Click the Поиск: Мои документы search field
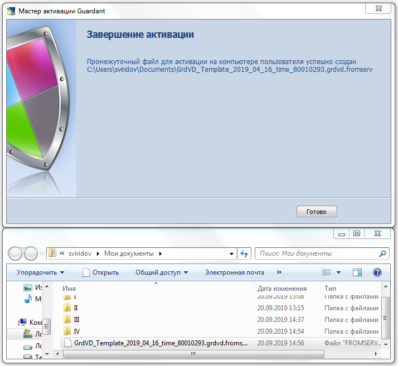This screenshot has height=366, width=398. coord(316,253)
